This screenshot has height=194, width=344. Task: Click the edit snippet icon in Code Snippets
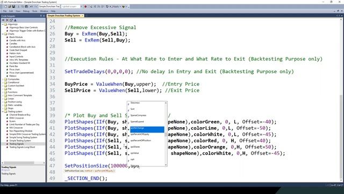pos(11,20)
